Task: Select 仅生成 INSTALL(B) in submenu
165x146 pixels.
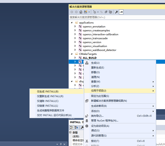Action: pos(57,92)
